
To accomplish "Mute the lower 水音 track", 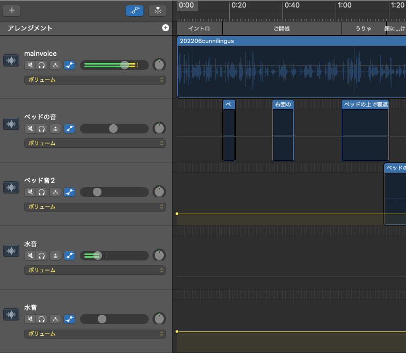I will [x=30, y=319].
